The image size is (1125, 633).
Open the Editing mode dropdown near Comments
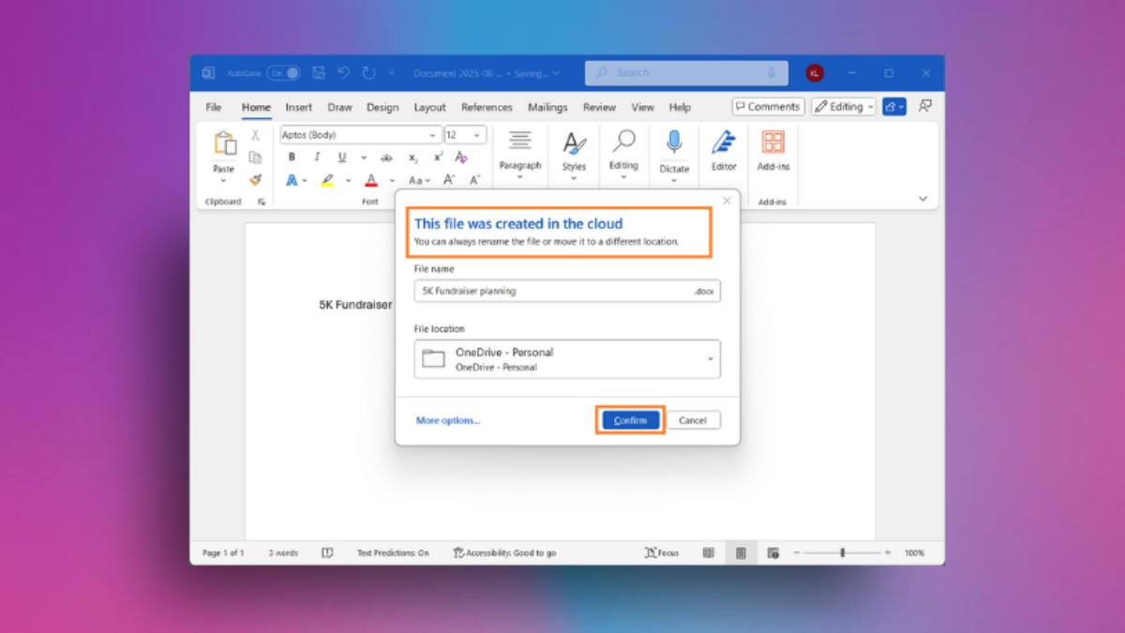coord(844,107)
